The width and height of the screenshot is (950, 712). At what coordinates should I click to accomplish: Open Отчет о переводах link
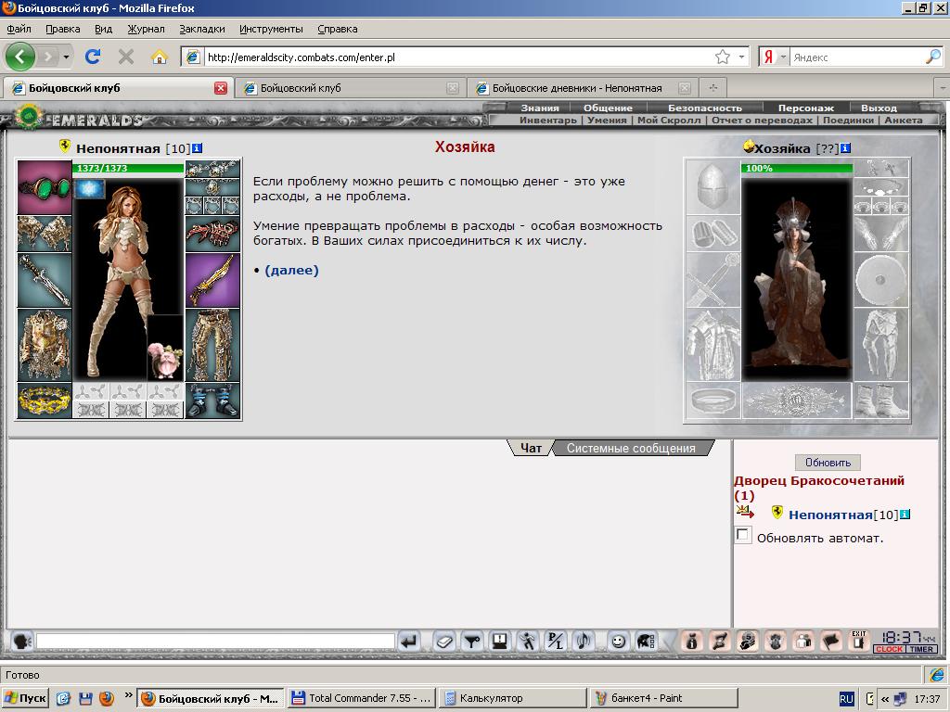pos(762,120)
